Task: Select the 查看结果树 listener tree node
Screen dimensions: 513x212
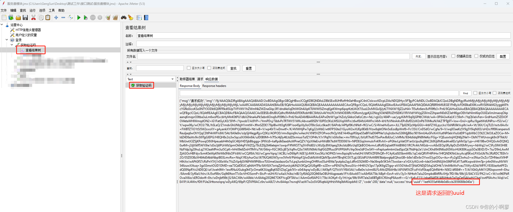Action: (x=33, y=50)
